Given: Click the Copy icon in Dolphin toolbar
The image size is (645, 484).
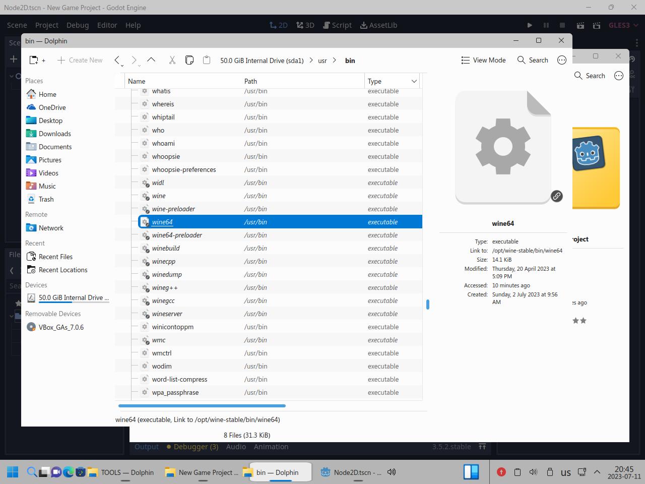Looking at the screenshot, I should (x=189, y=60).
